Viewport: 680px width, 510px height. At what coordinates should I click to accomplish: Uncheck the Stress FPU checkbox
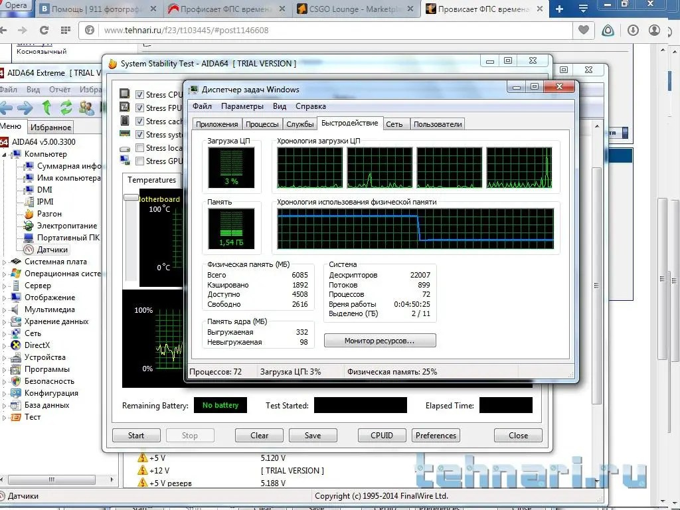click(x=140, y=108)
